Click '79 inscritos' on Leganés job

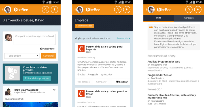[107, 75]
